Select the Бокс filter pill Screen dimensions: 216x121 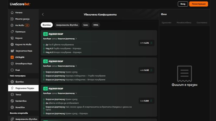click(86, 25)
